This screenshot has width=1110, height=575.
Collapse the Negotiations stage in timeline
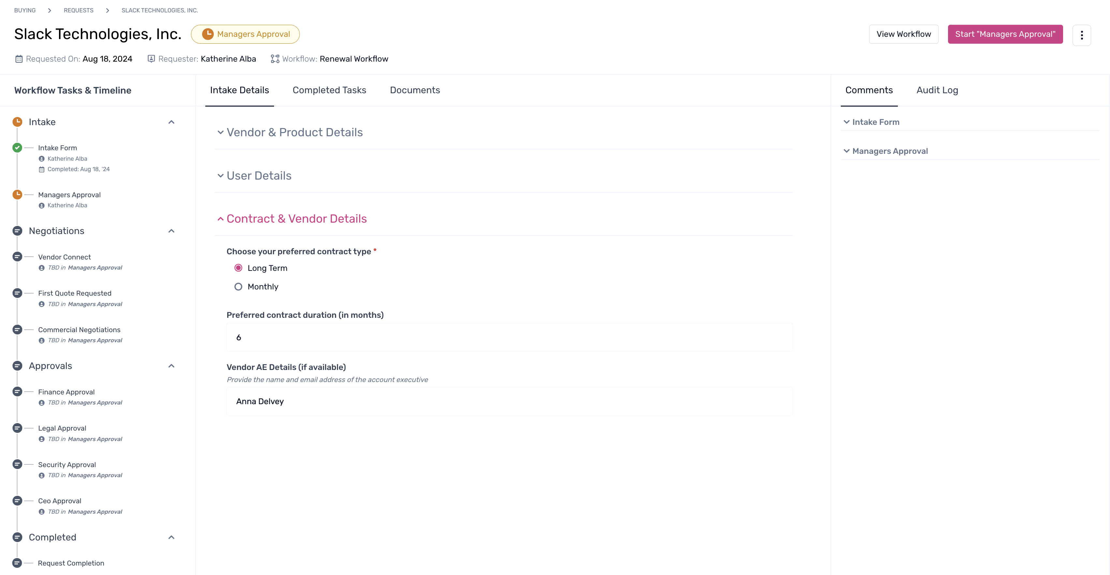pos(171,231)
